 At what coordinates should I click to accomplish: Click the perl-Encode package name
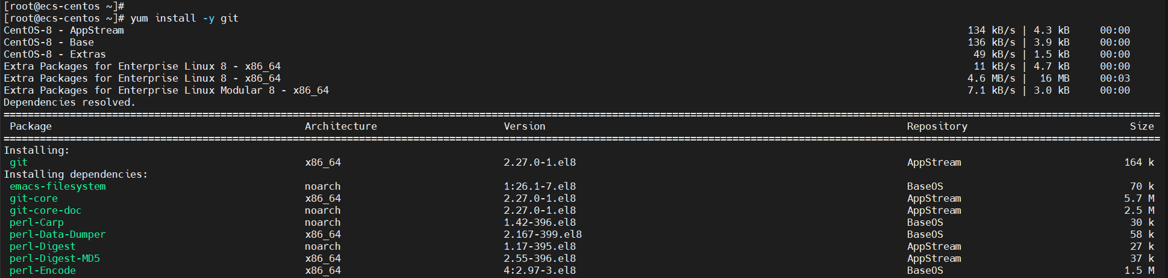(43, 270)
